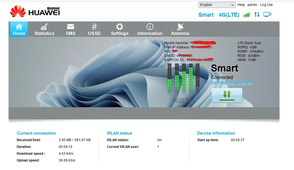Select the RSRQ: -5dB value
Image resolution: width=294 pixels, height=170 pixels.
coord(247,47)
